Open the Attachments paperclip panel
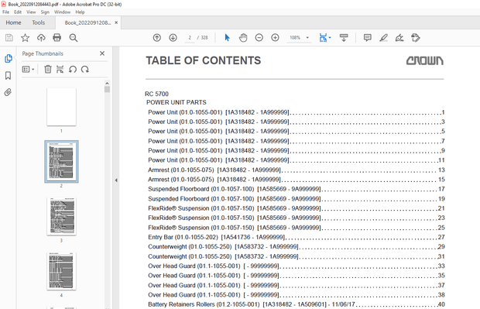This screenshot has height=309, width=480. click(8, 92)
